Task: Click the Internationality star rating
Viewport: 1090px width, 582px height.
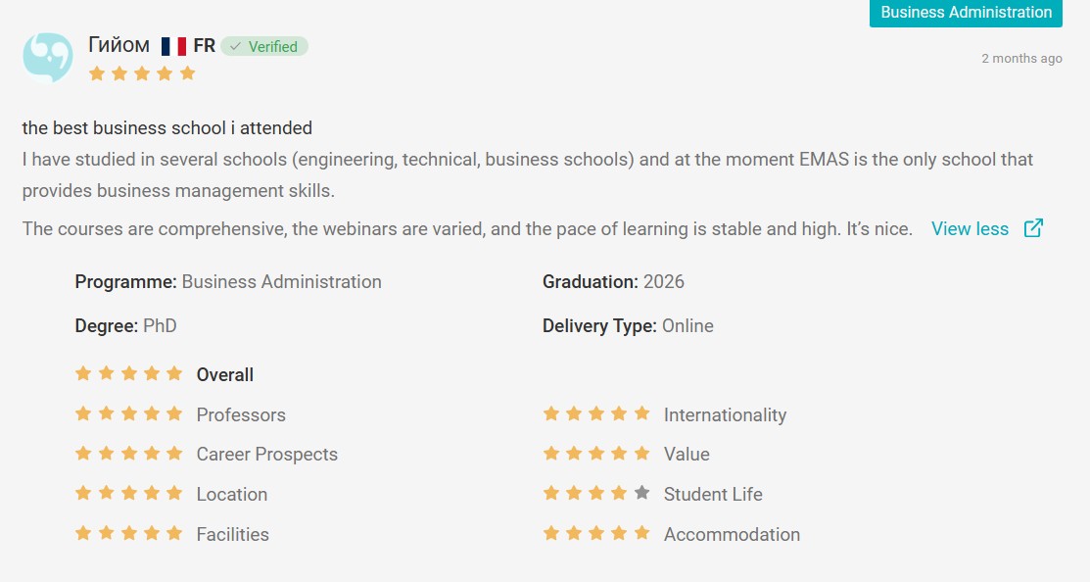Action: (596, 413)
